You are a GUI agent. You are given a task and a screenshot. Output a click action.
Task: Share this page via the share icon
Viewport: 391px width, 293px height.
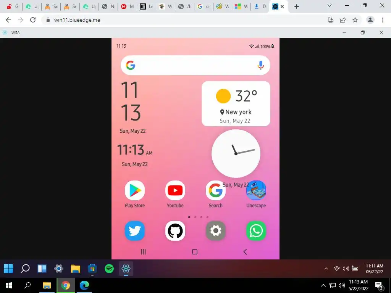pyautogui.click(x=343, y=20)
